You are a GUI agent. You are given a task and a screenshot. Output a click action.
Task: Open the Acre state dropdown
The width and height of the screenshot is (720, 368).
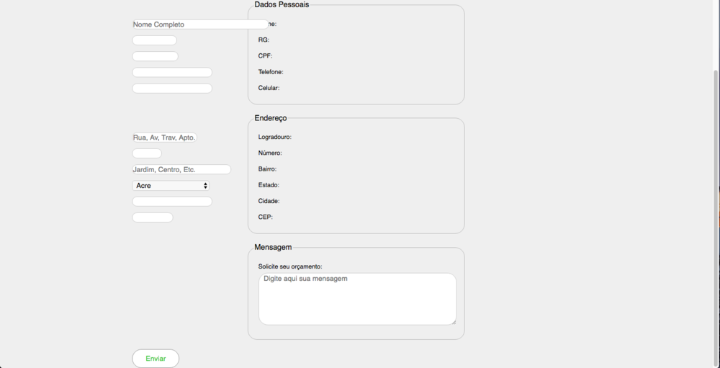click(x=171, y=186)
